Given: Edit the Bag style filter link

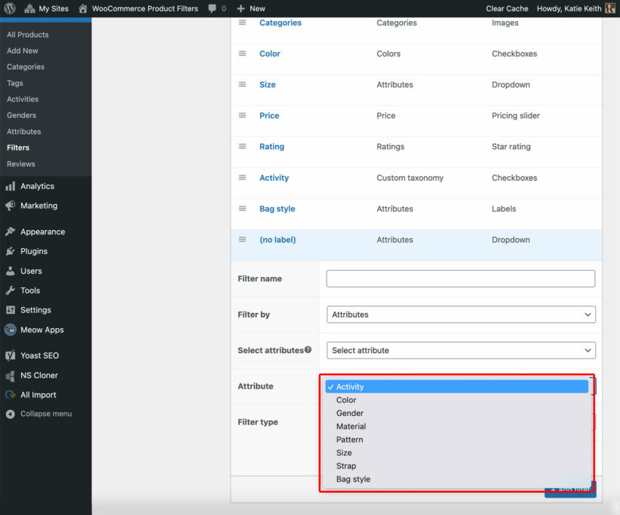Looking at the screenshot, I should point(276,208).
